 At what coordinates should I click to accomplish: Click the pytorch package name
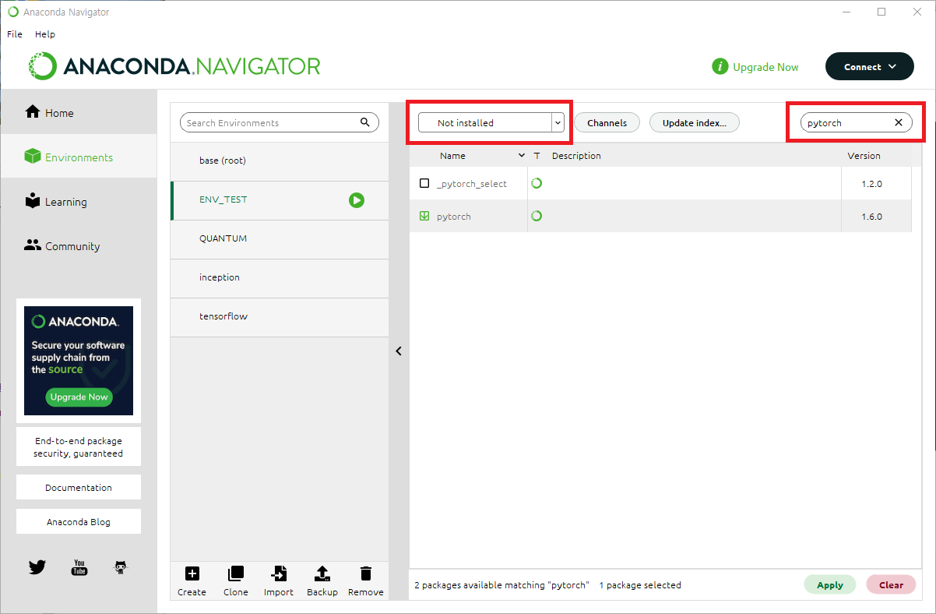pyautogui.click(x=454, y=217)
